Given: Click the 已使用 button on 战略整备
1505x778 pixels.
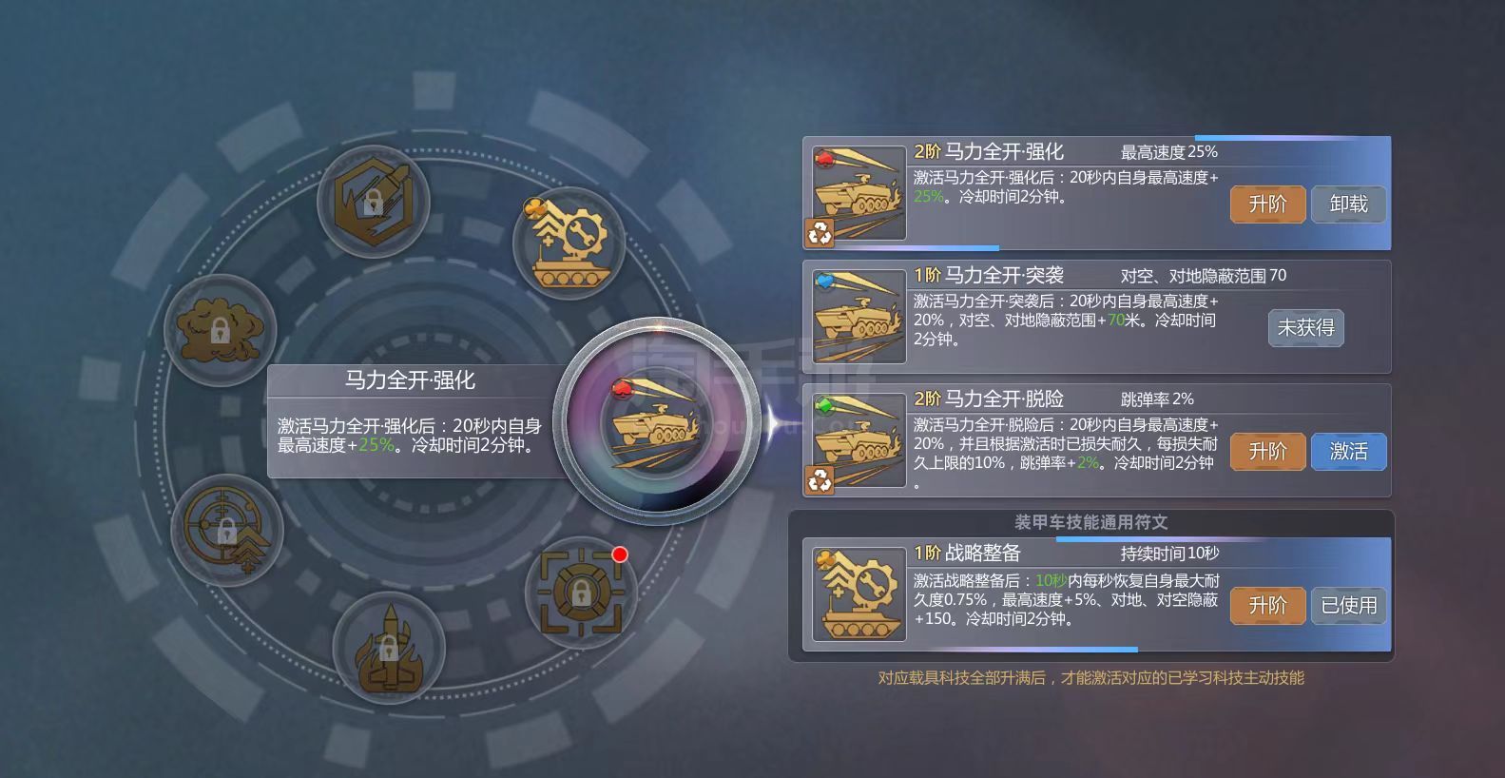Looking at the screenshot, I should [1348, 606].
